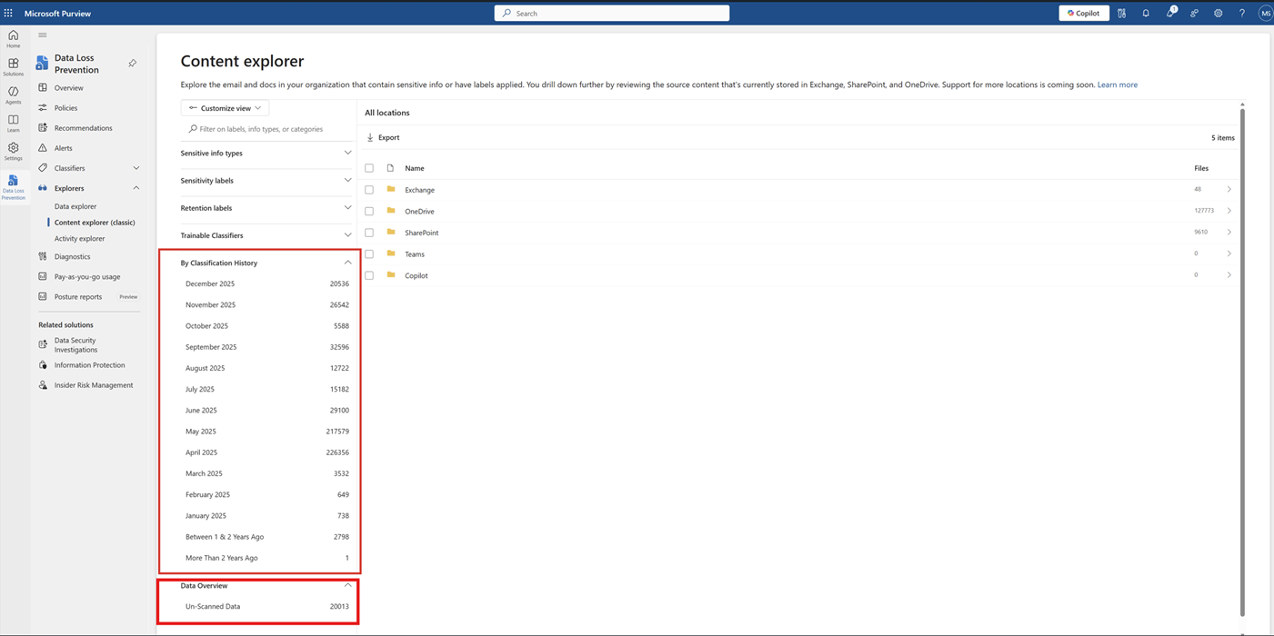Open the alert bell with badge icon
This screenshot has width=1274, height=636.
point(1170,13)
